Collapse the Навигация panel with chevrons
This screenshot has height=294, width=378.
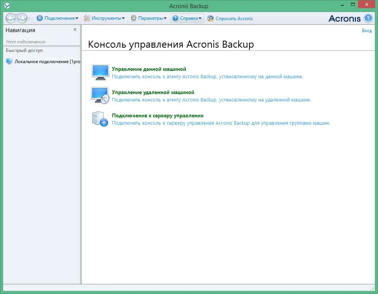point(75,29)
